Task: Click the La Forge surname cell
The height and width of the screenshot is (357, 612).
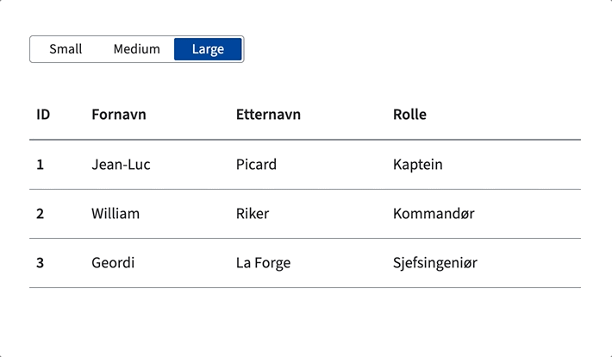Action: click(x=263, y=263)
